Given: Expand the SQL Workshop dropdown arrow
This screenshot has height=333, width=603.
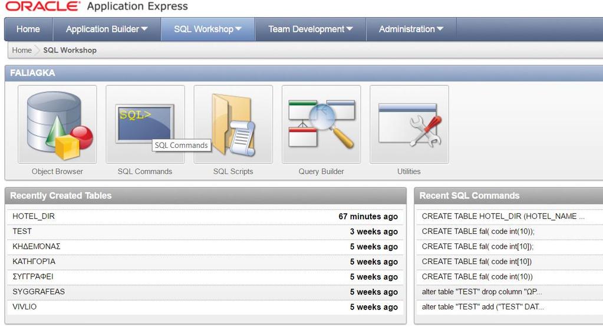Looking at the screenshot, I should tap(238, 29).
